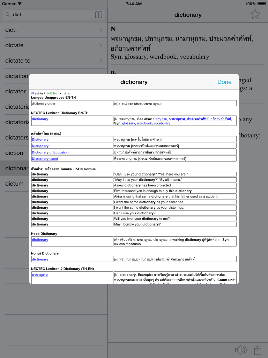Click the 'wordbook' synonym link
Viewport: 268px width, 358px height.
pyautogui.click(x=144, y=123)
